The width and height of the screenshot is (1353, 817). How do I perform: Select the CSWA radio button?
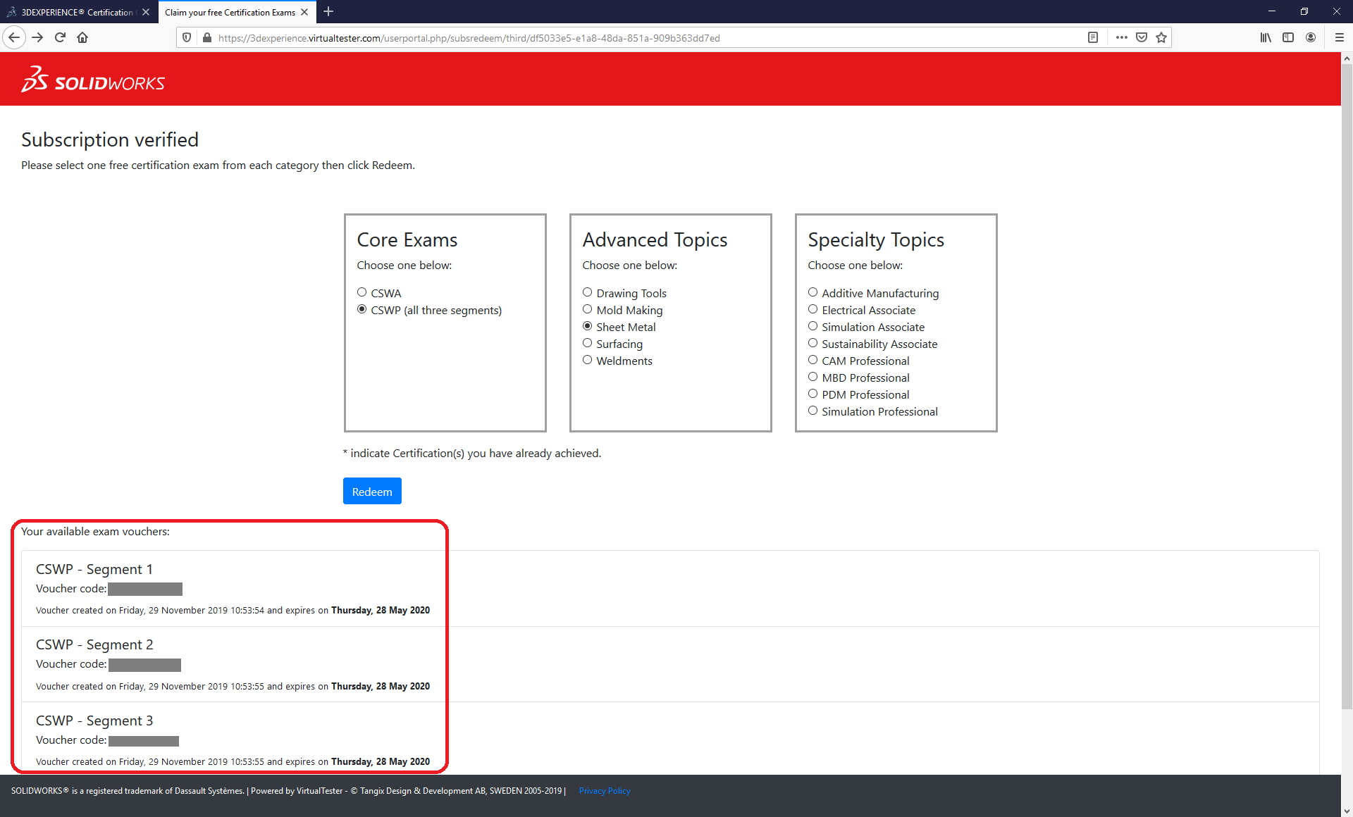(x=362, y=292)
